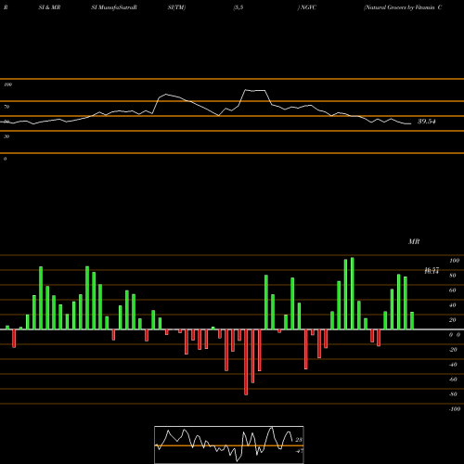464x464 pixels.
Task: Click the 40 label on MR axis
Action: click(453, 305)
